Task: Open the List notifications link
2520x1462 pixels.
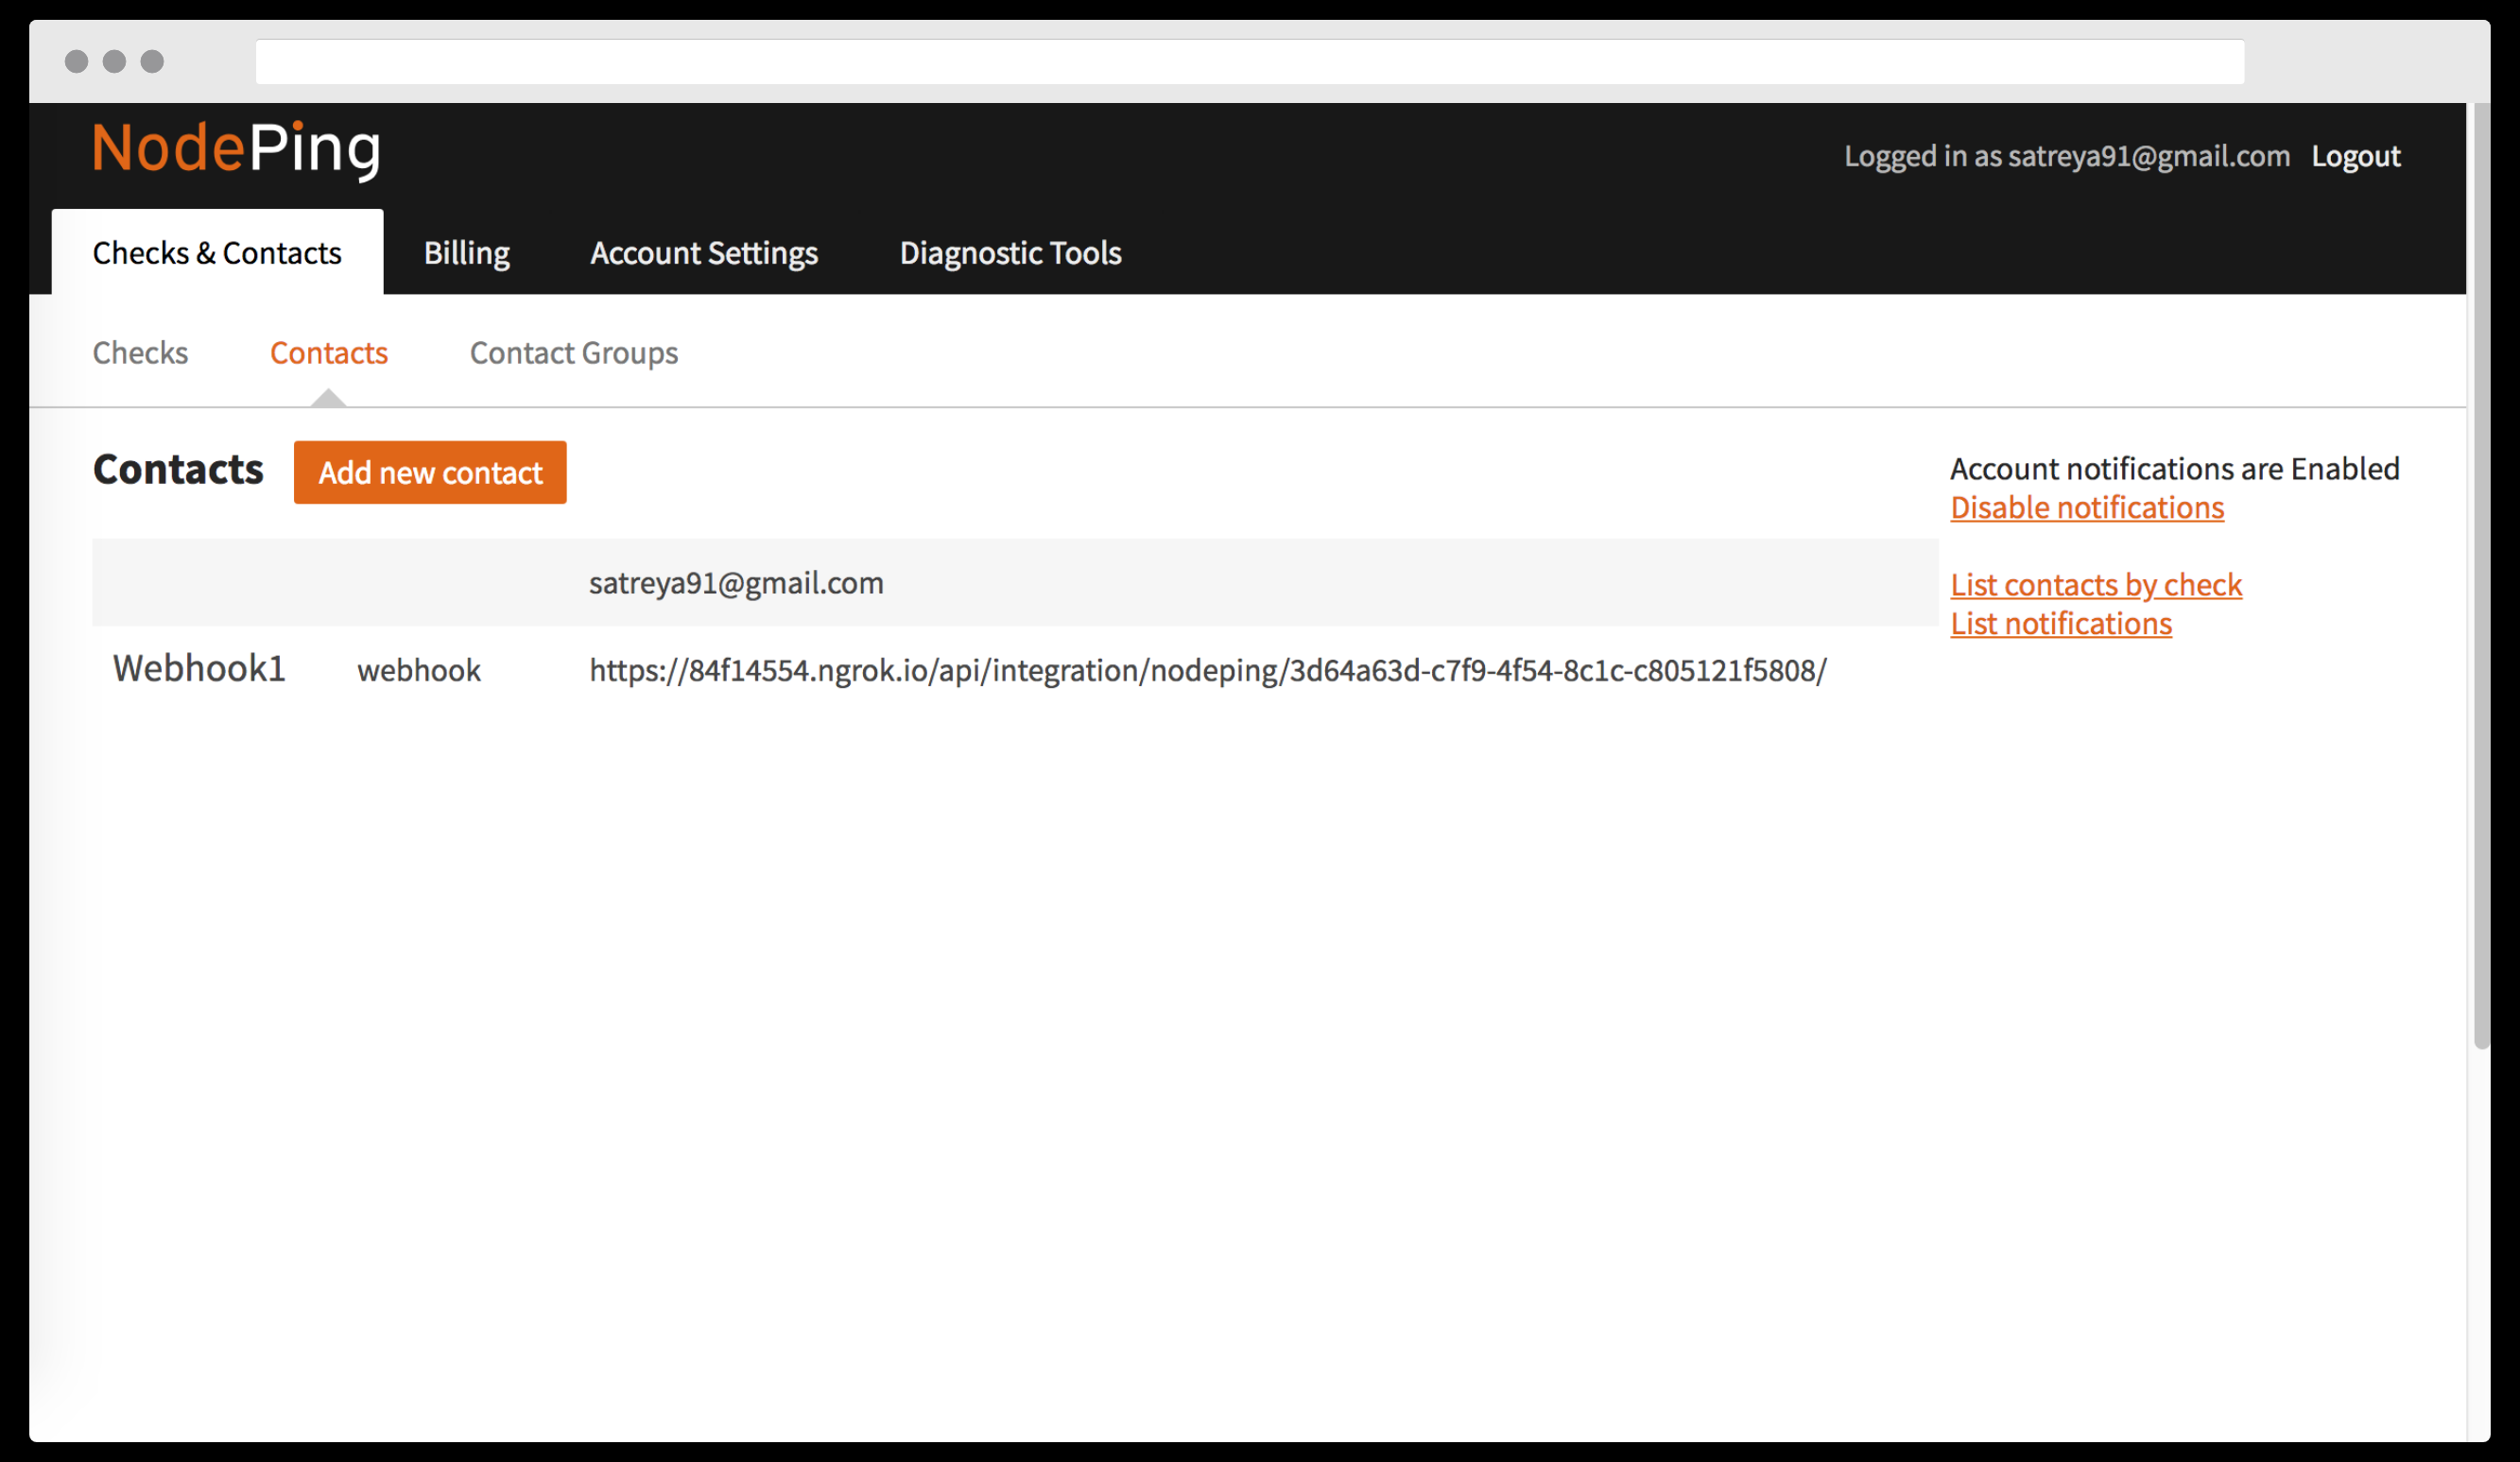Action: [x=2060, y=624]
